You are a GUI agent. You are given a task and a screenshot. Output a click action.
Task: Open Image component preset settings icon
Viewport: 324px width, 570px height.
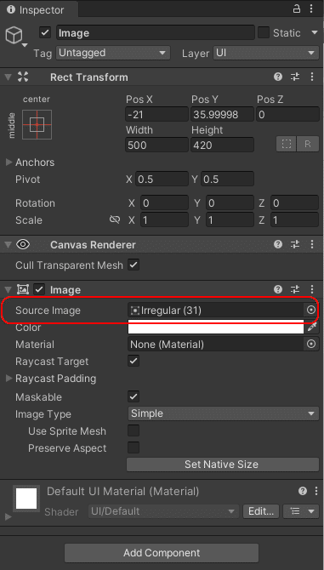(x=295, y=289)
